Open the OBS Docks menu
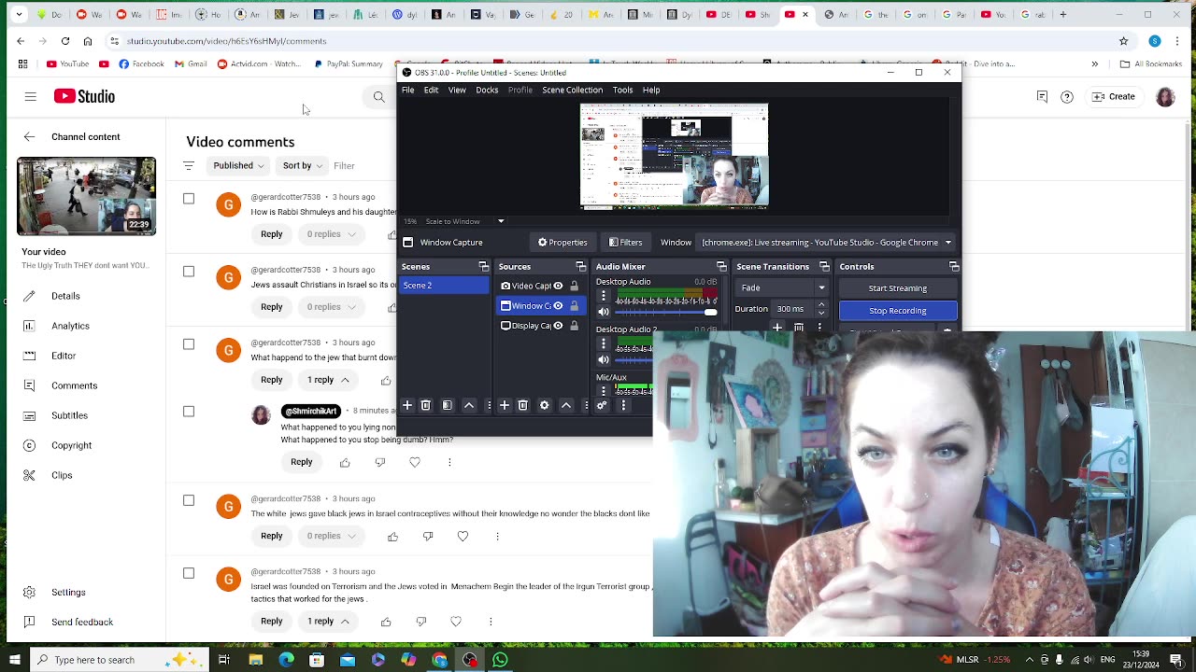The width and height of the screenshot is (1196, 672). tap(487, 91)
